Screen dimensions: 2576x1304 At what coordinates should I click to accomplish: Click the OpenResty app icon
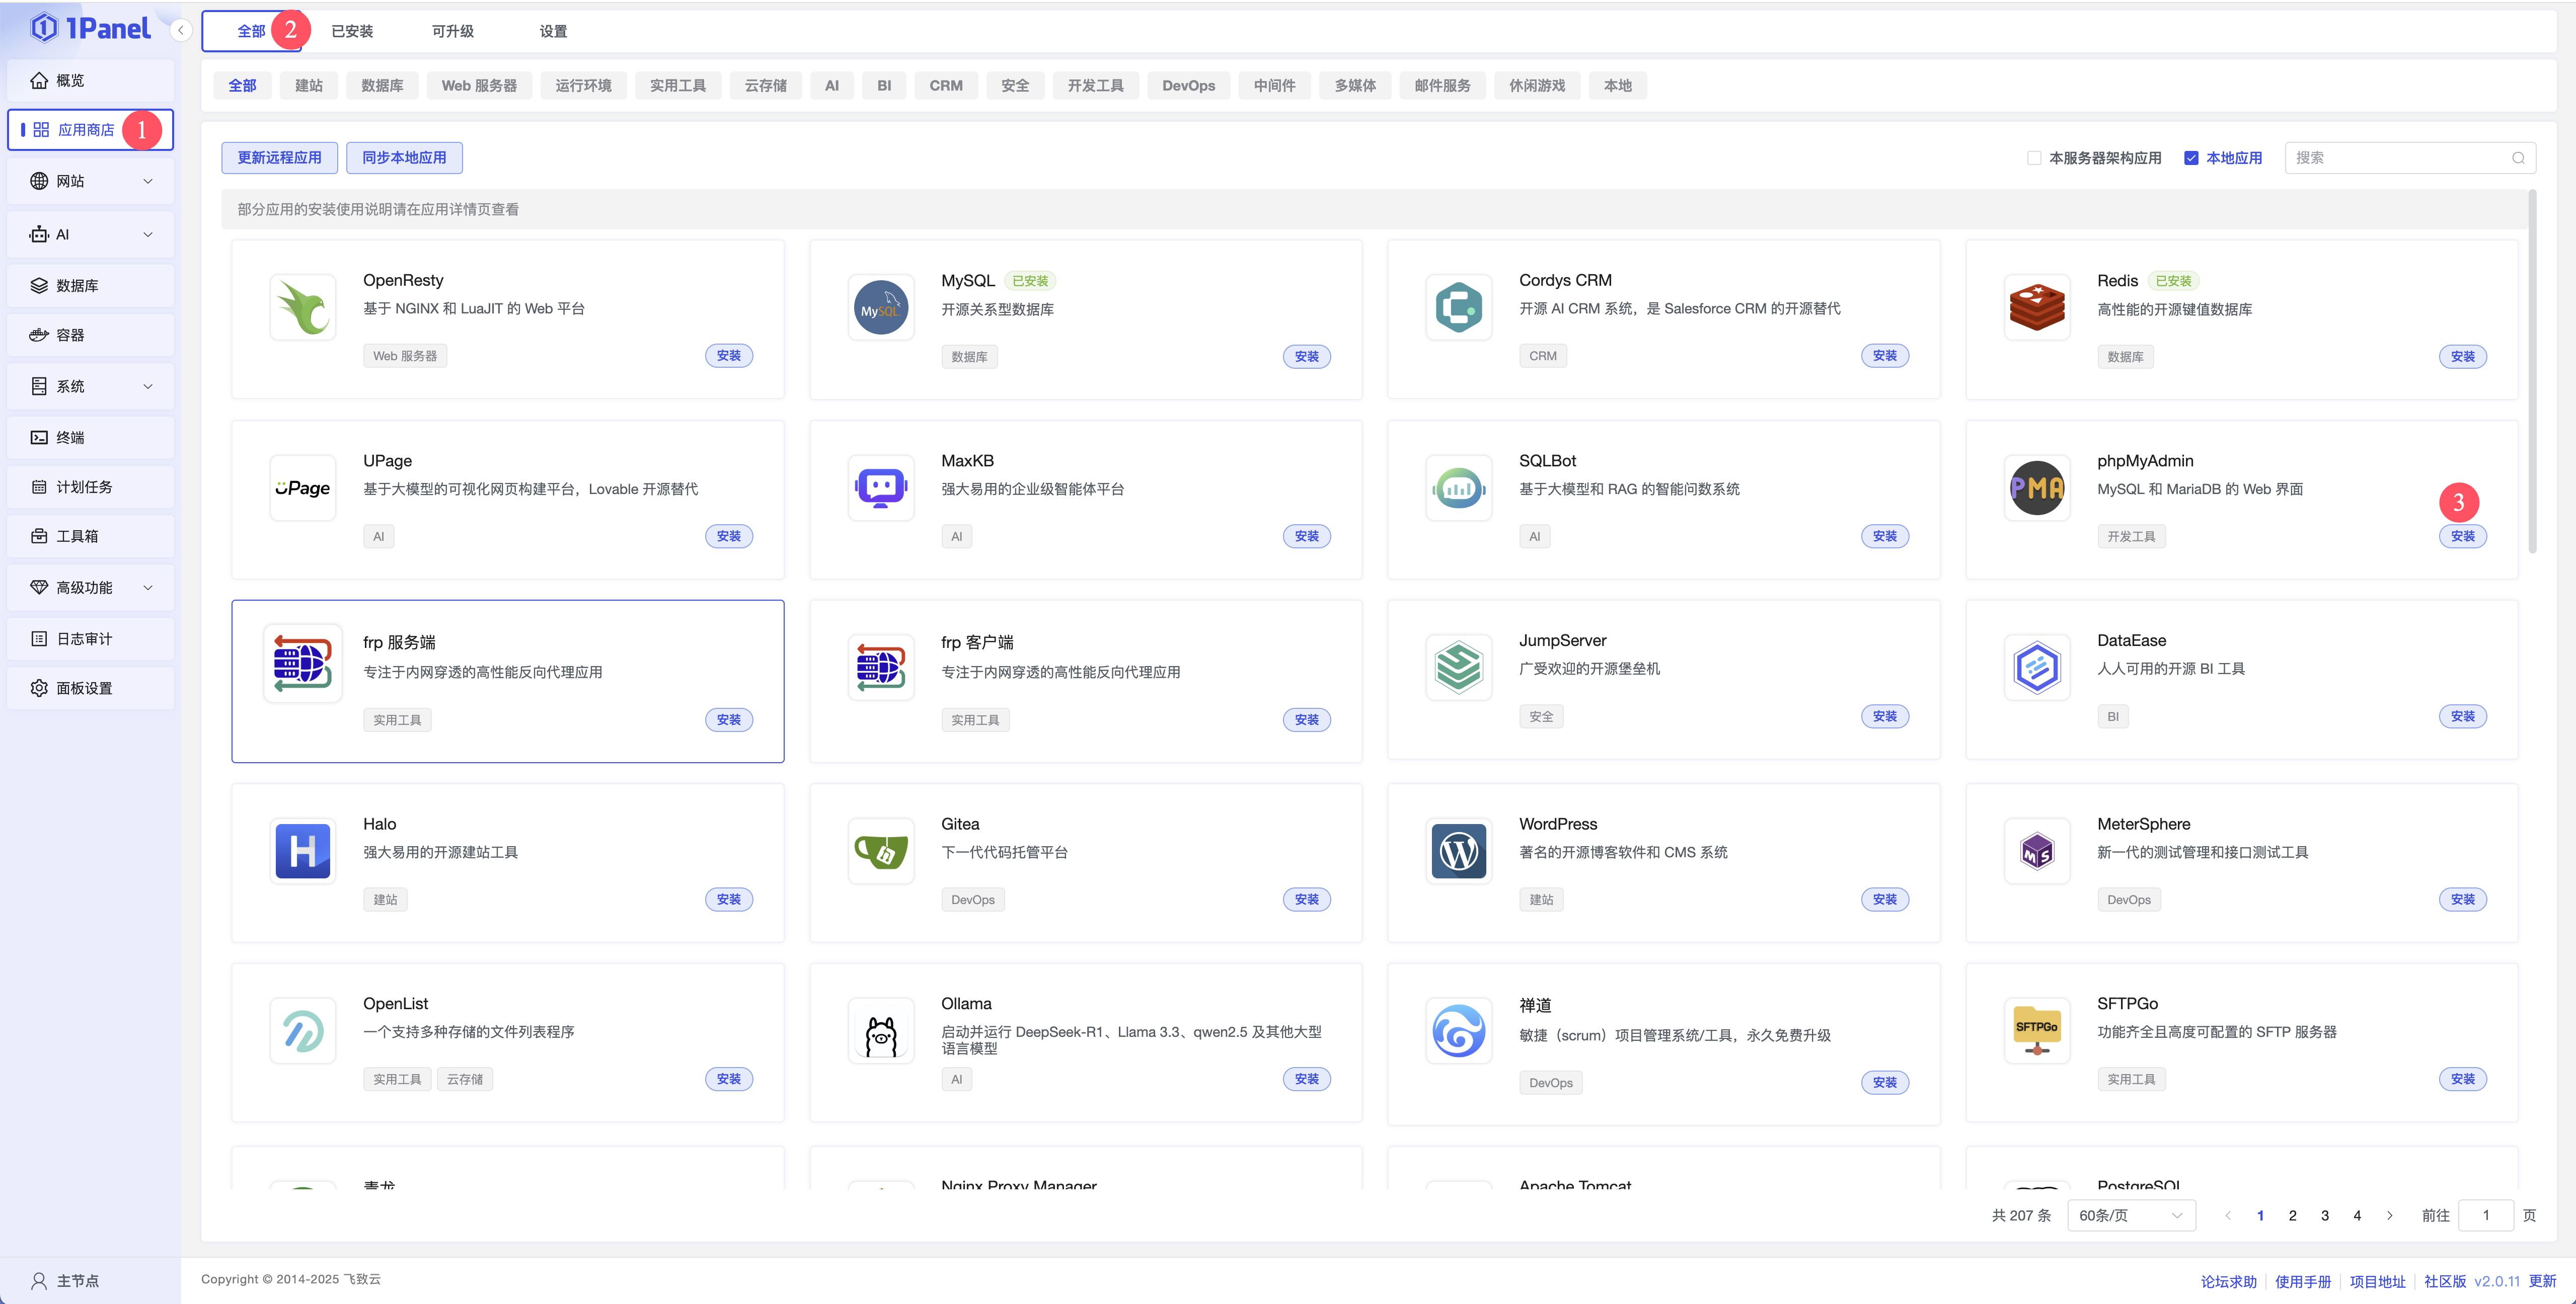tap(302, 307)
